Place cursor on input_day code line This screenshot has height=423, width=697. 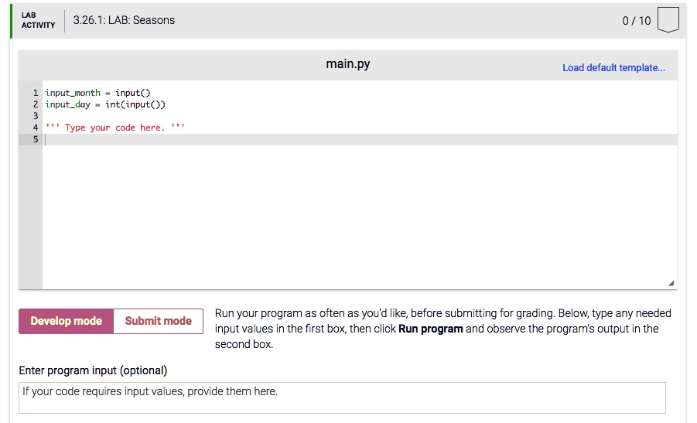(x=105, y=104)
